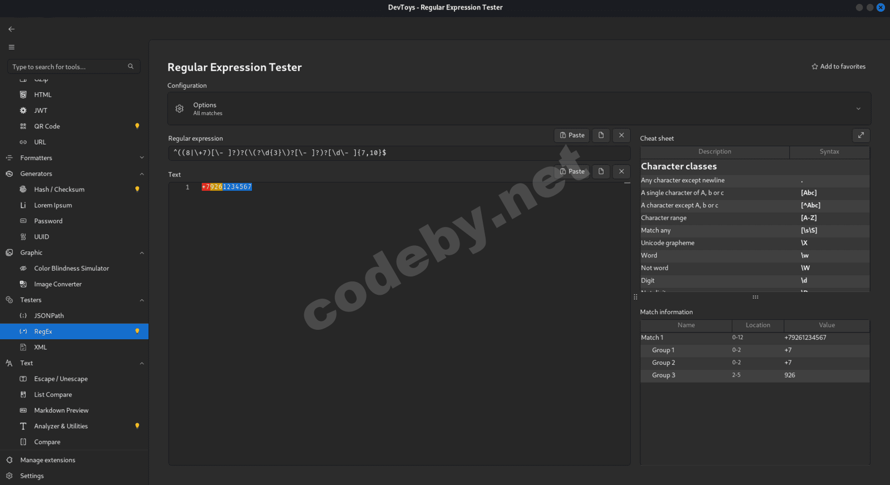Clear the Text editor contents

621,171
